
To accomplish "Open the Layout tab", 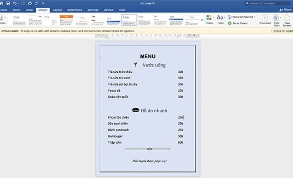I will point(57,10).
